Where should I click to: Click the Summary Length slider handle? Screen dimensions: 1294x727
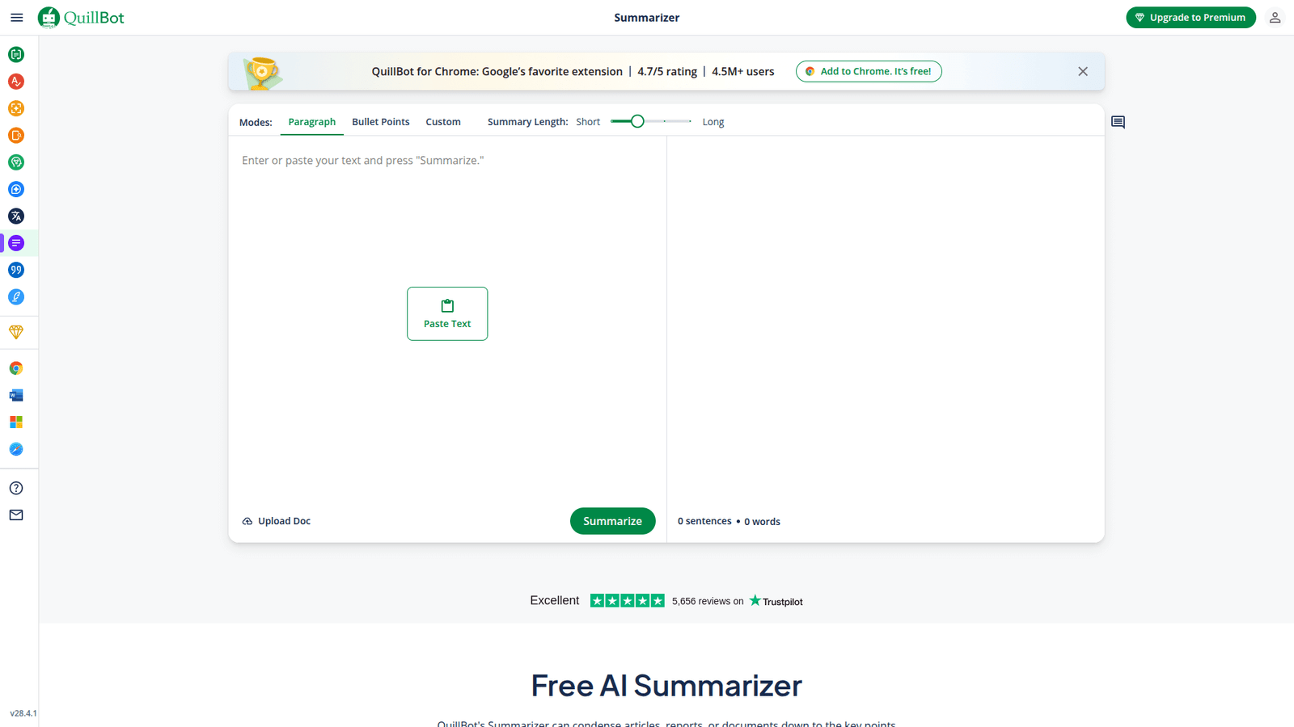pos(637,121)
